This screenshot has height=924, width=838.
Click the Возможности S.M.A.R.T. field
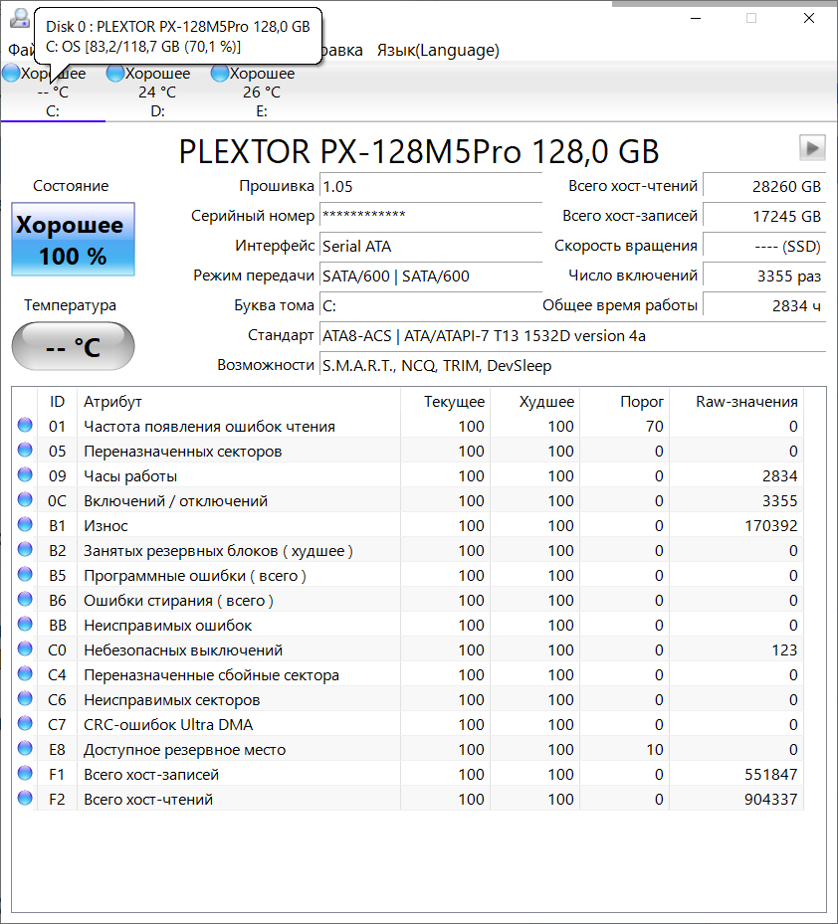point(572,366)
